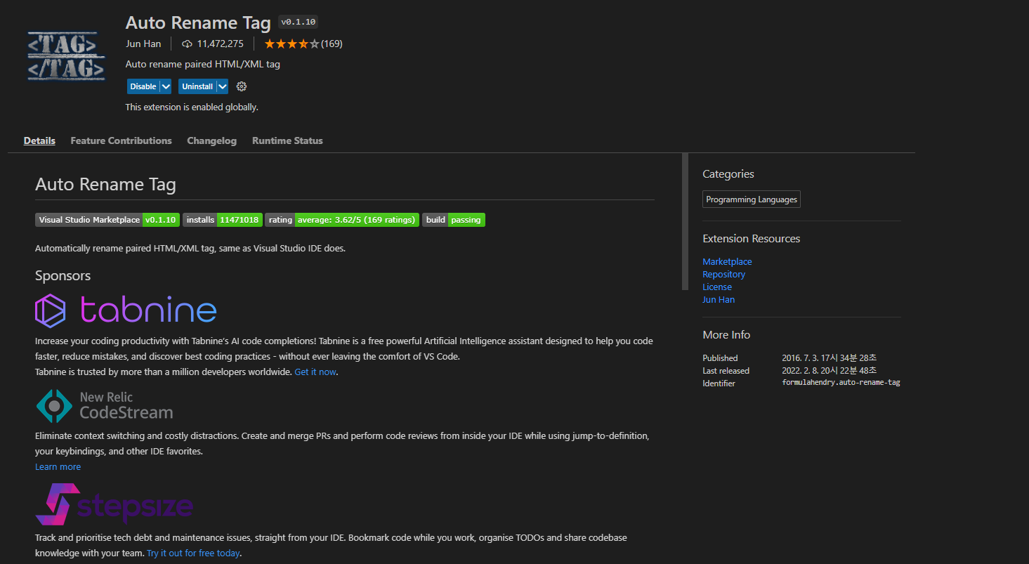Follow the CodeStream 'Learn more' link
The height and width of the screenshot is (564, 1029).
point(58,466)
